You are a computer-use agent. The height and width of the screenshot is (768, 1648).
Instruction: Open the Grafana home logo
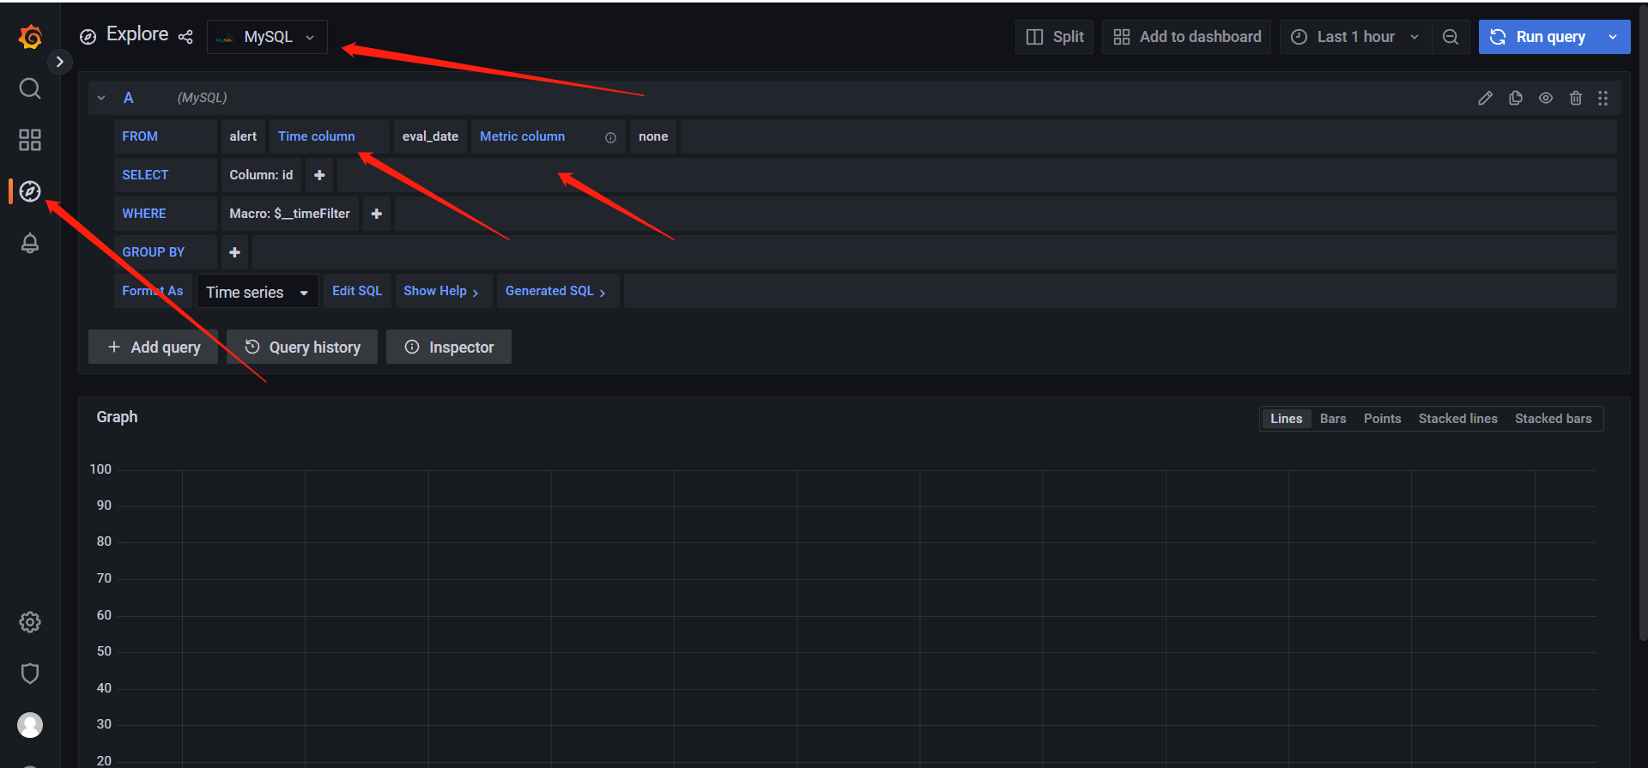pos(30,37)
